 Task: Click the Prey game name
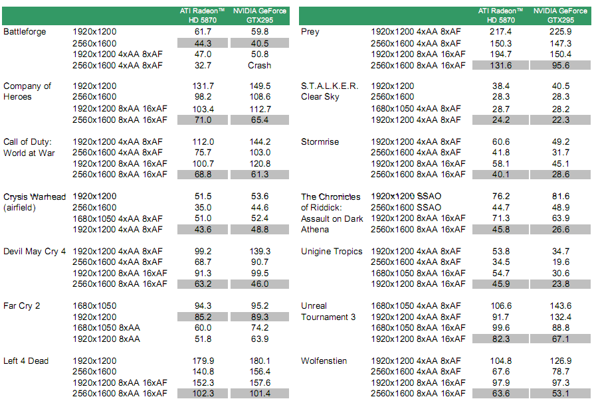coord(310,32)
